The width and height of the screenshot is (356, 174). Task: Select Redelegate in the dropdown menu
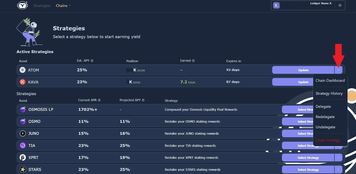325,117
